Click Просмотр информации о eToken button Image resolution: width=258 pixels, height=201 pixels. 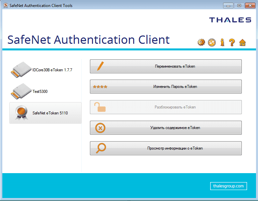point(166,148)
